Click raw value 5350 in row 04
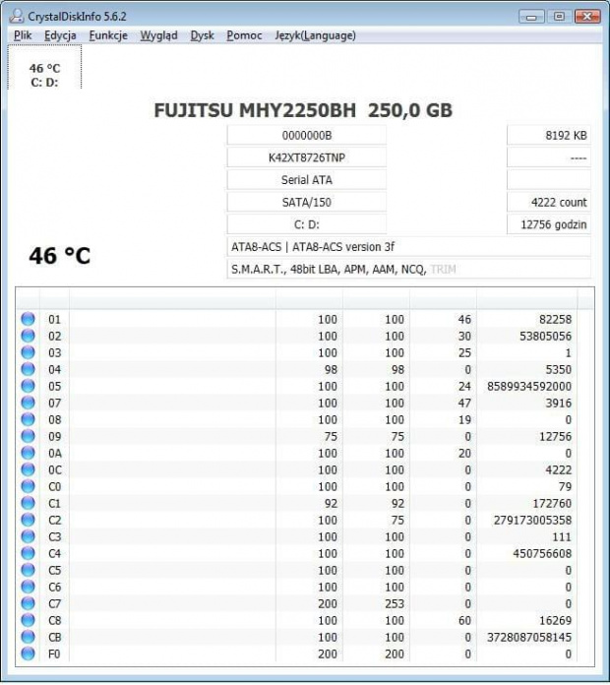Image resolution: width=610 pixels, height=685 pixels. pyautogui.click(x=559, y=370)
